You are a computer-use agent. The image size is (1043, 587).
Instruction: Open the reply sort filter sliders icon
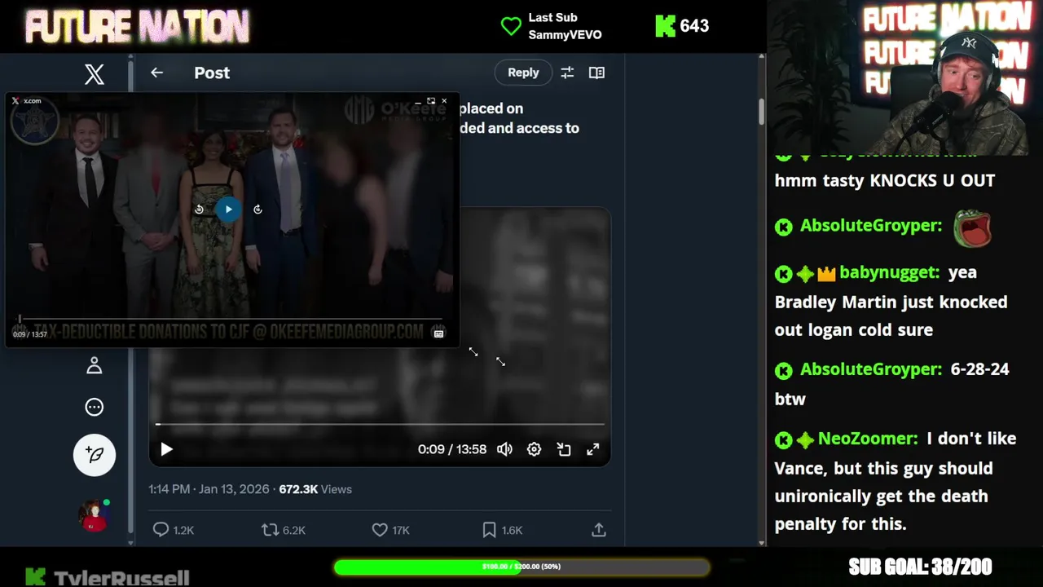[567, 73]
